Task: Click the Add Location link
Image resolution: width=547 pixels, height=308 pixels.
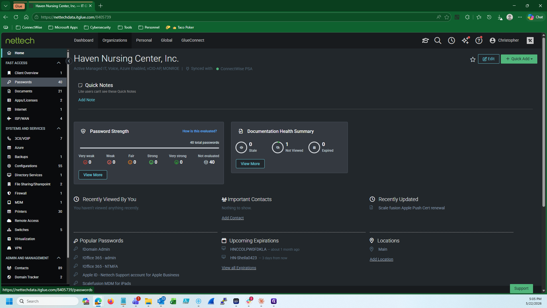Action: 381,260
